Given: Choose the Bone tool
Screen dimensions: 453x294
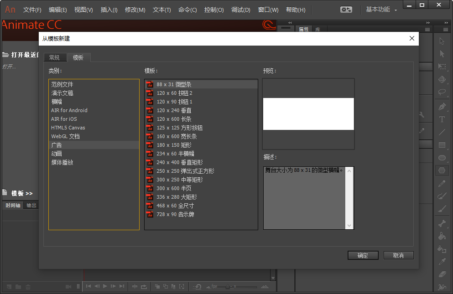Looking at the screenshot, I should point(442,223).
